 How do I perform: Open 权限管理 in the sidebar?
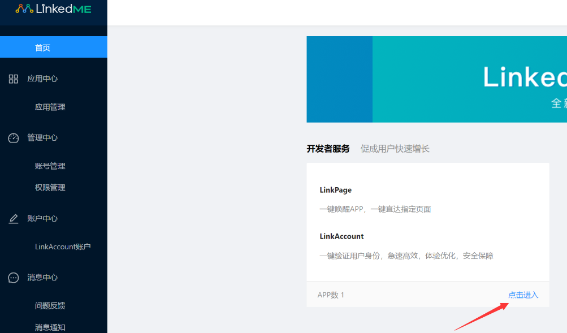(x=50, y=188)
